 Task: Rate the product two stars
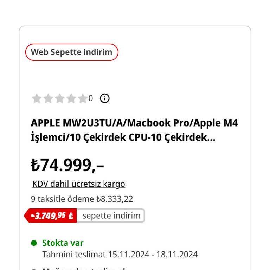(48, 98)
